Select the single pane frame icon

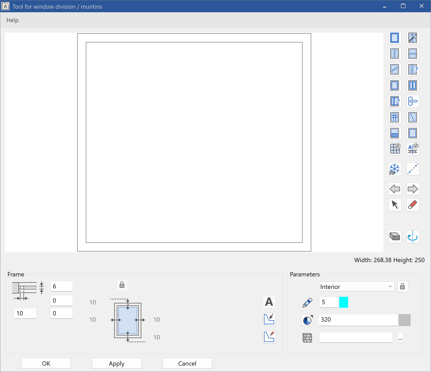click(395, 38)
